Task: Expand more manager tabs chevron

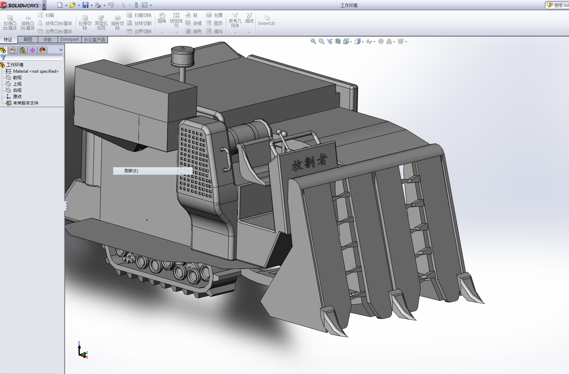Action: pos(61,50)
